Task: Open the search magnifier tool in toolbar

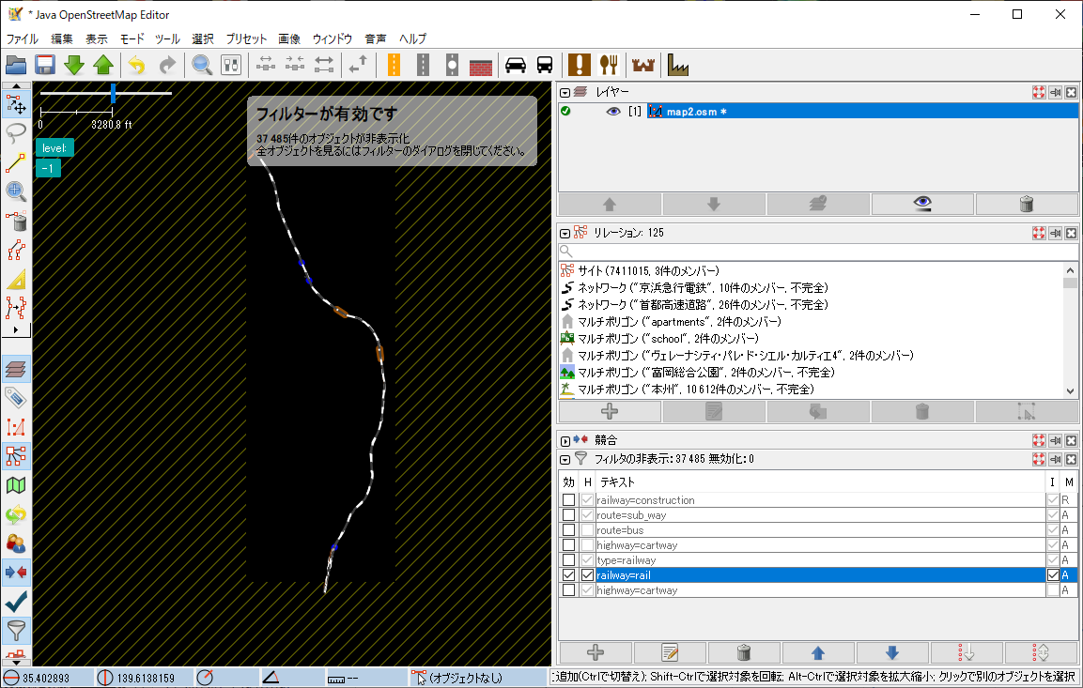Action: [201, 65]
